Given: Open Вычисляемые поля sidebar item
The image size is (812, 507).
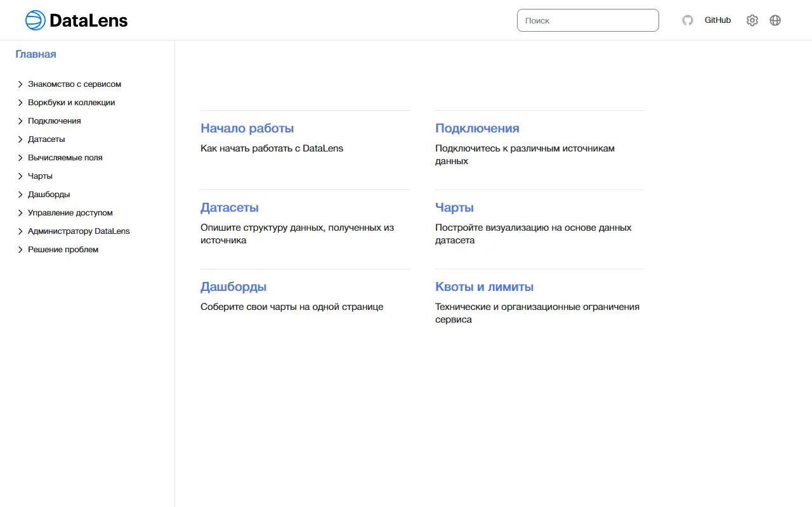Looking at the screenshot, I should click(x=65, y=158).
